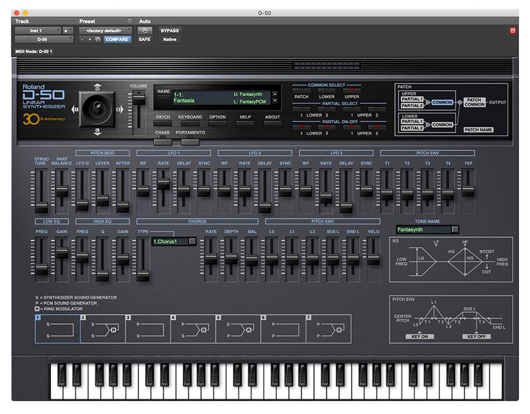Click PATCH NAME in patch diagram
The height and width of the screenshot is (414, 530).
(478, 130)
